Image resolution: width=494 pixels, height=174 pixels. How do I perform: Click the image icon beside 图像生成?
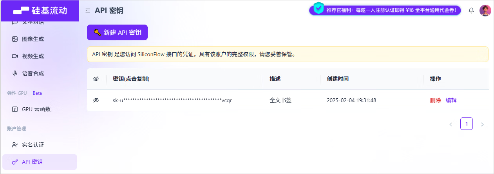click(15, 39)
